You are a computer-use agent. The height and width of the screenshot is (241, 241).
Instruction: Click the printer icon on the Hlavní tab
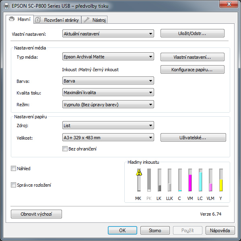tap(12, 19)
